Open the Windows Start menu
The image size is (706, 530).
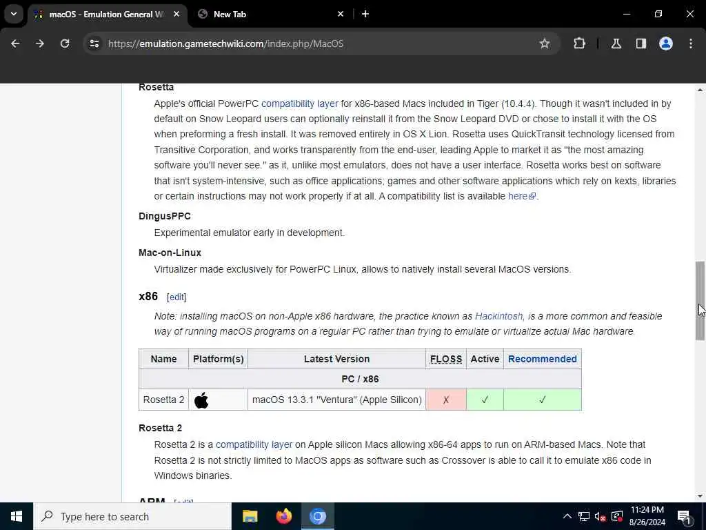(x=17, y=516)
